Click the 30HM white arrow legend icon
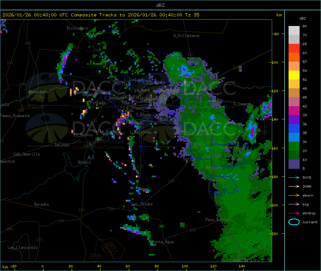Screen dimensions: 321x271 click(x=294, y=186)
